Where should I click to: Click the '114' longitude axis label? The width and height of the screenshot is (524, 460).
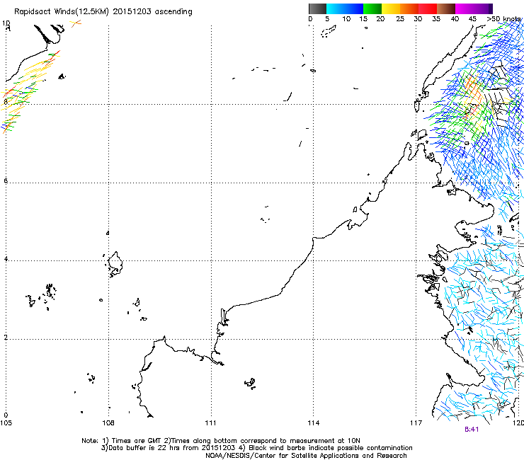pyautogui.click(x=314, y=423)
